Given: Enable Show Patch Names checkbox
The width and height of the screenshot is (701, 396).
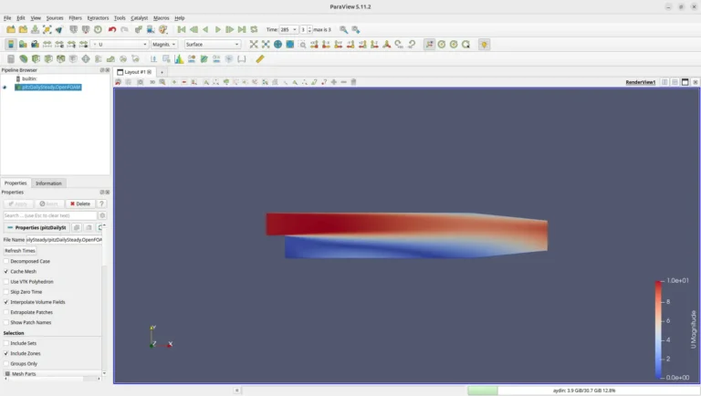Looking at the screenshot, I should point(6,322).
